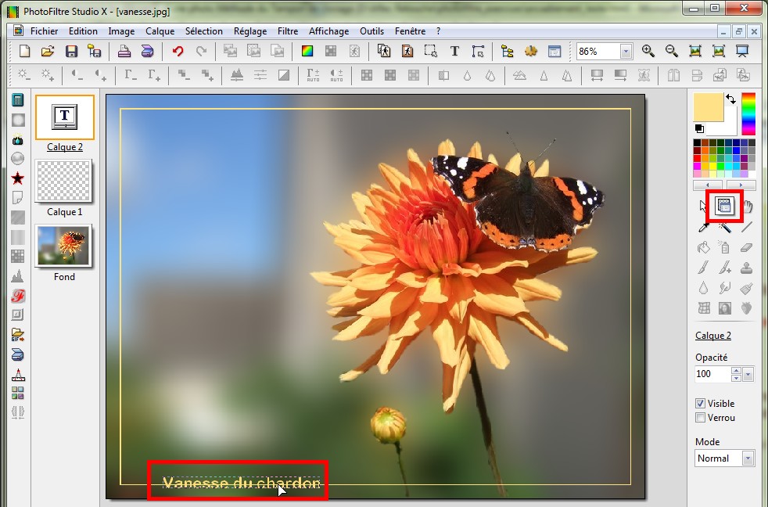Click the auto contrast icon

click(x=336, y=75)
